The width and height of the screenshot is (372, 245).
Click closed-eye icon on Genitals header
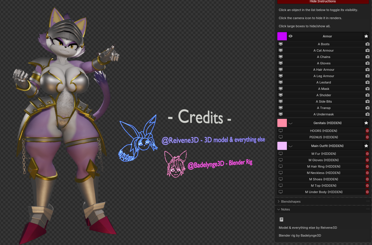click(x=290, y=123)
